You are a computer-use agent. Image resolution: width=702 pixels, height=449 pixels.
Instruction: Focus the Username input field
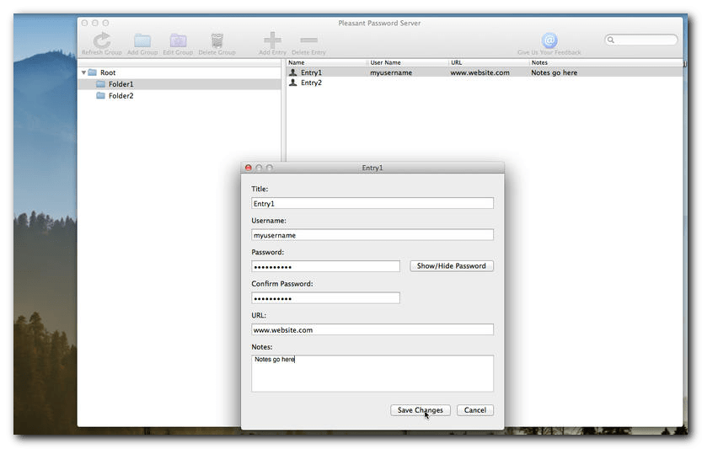[x=372, y=235]
